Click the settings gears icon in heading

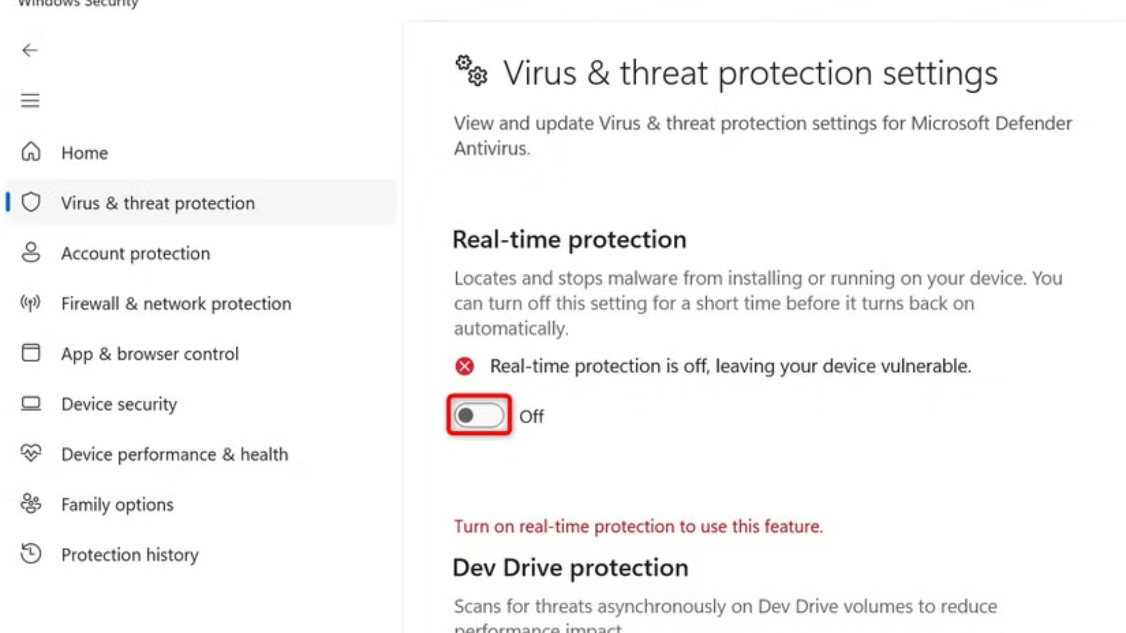click(x=472, y=71)
